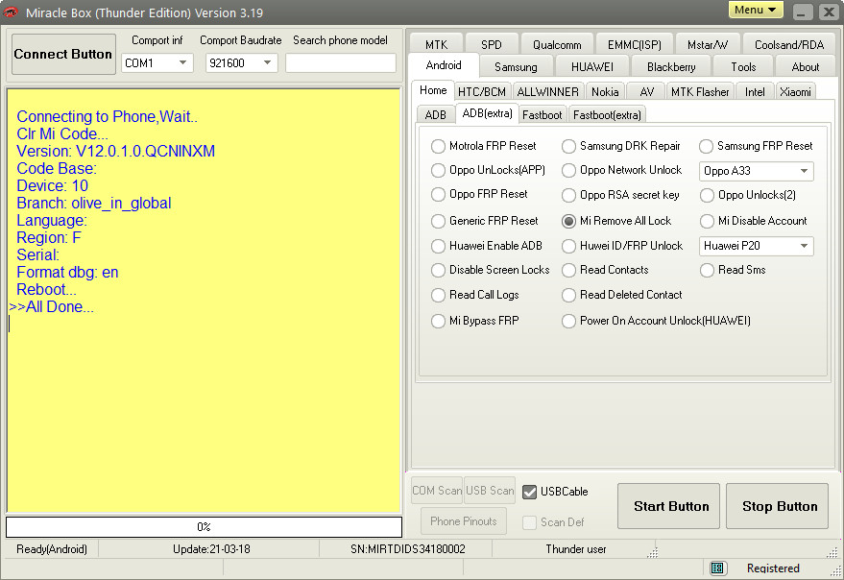This screenshot has width=844, height=580.
Task: Select Oppo FRP Reset radio option
Action: (x=479, y=194)
